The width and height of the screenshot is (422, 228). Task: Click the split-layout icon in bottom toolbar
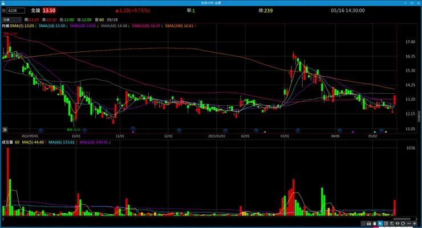coord(386,223)
